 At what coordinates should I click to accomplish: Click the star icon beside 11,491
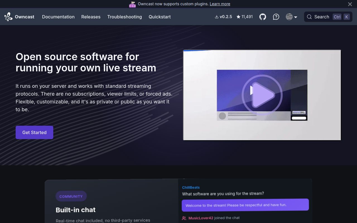238,17
